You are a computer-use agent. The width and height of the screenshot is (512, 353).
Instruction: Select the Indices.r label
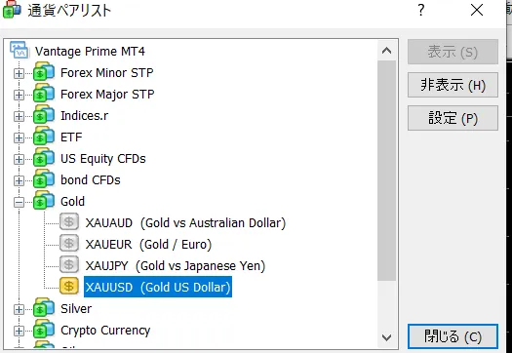84,116
